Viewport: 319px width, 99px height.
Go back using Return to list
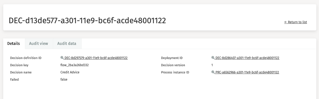[x=296, y=22]
